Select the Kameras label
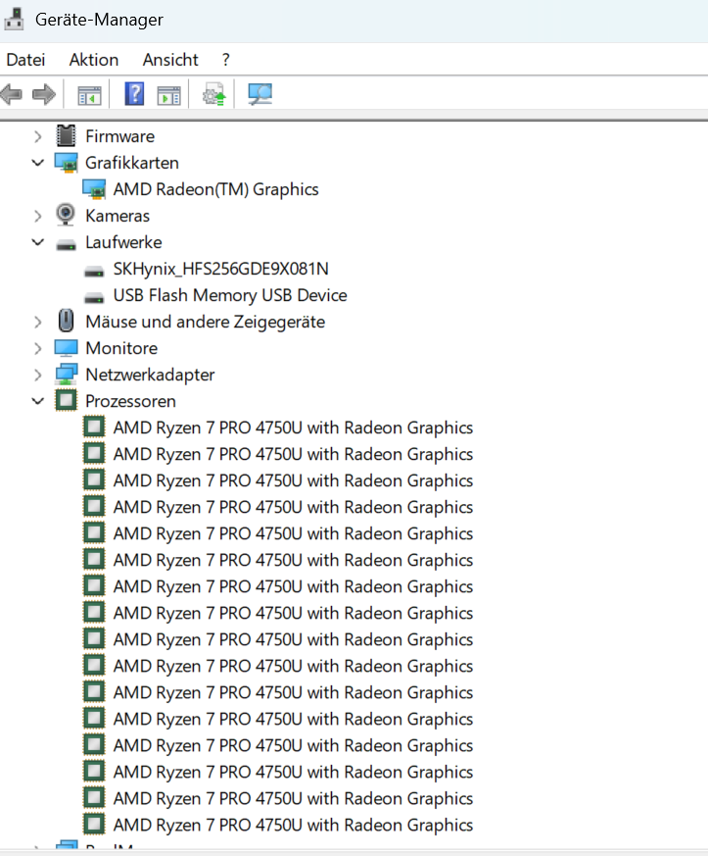This screenshot has width=708, height=856. tap(118, 216)
